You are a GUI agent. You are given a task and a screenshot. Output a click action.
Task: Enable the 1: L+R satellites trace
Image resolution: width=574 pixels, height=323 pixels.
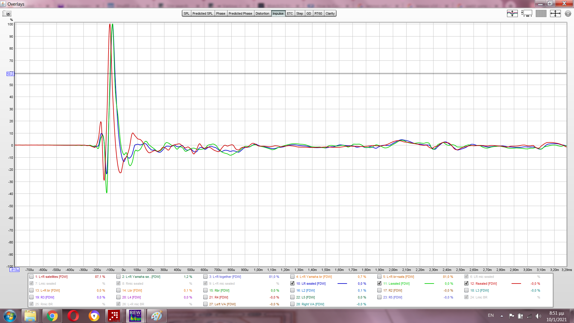coord(31,277)
